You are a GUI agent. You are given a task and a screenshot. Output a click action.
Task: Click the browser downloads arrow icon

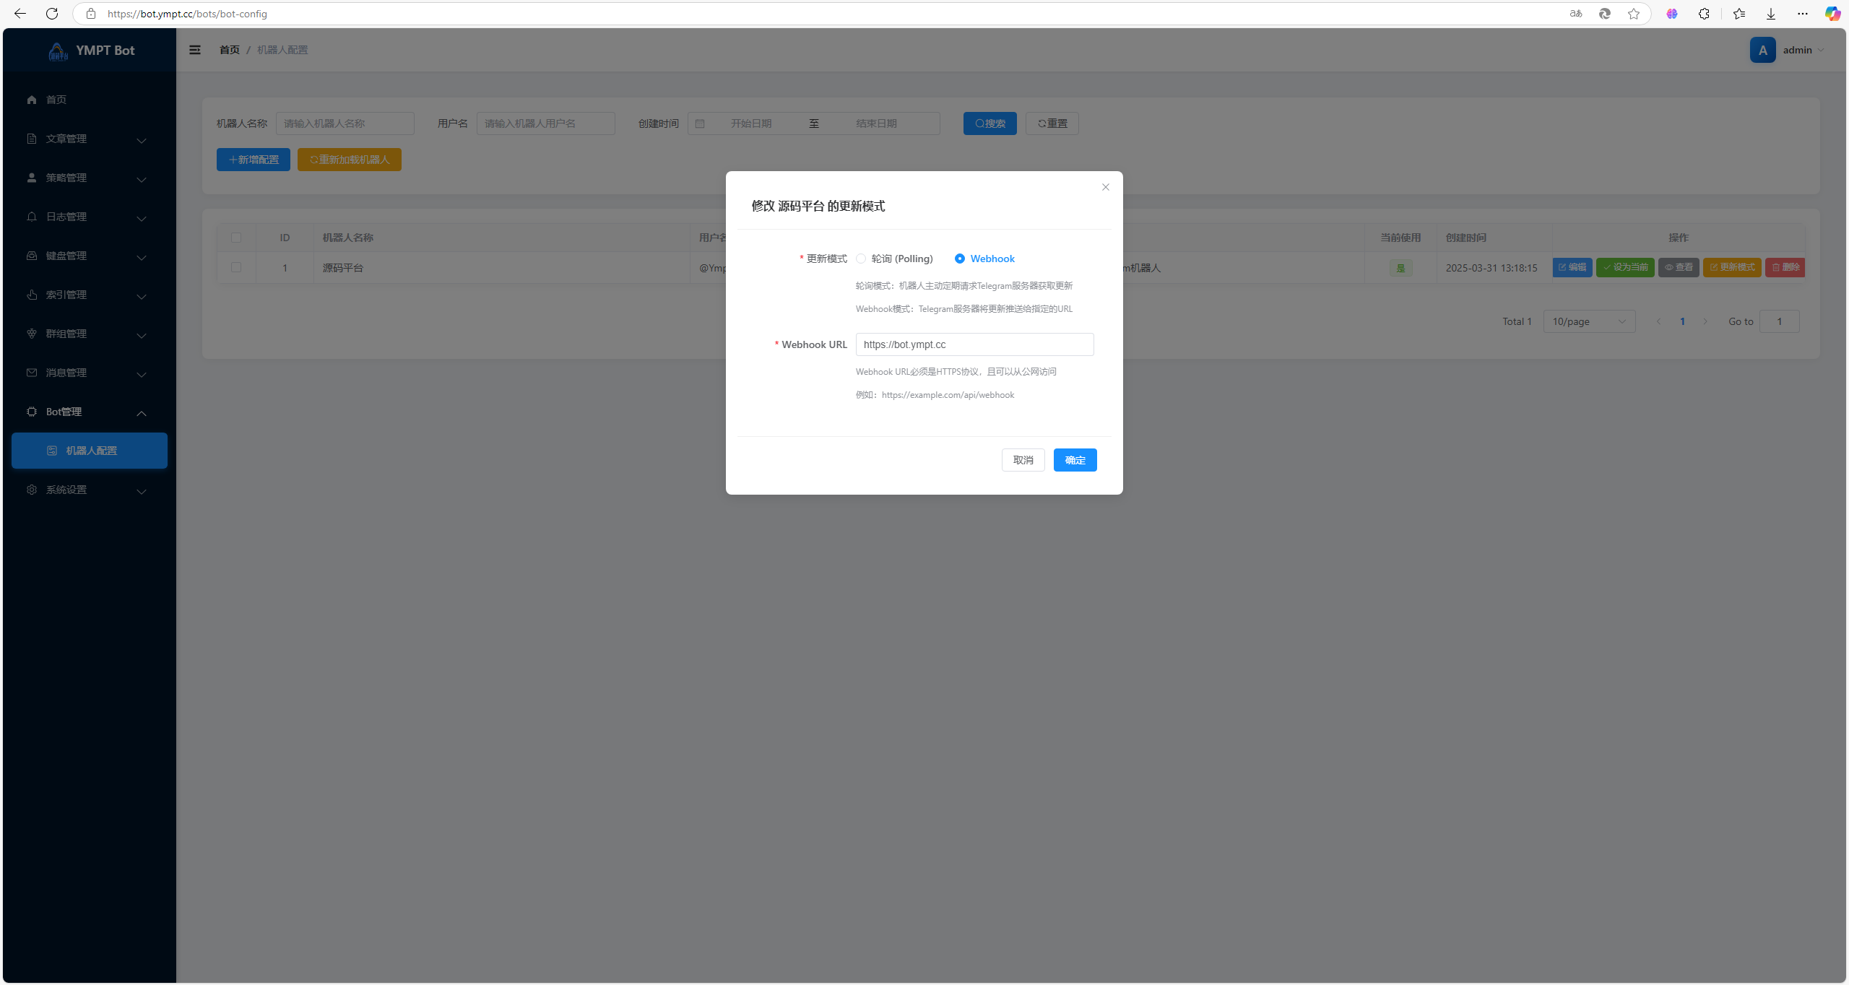1771,14
